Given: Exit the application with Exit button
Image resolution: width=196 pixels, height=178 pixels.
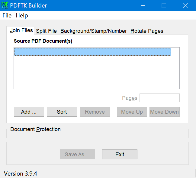Looking at the screenshot, I should [120, 154].
